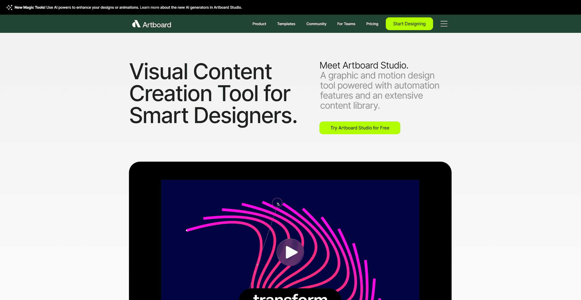The height and width of the screenshot is (300, 581).
Task: Click the Start Designing button
Action: click(x=409, y=24)
